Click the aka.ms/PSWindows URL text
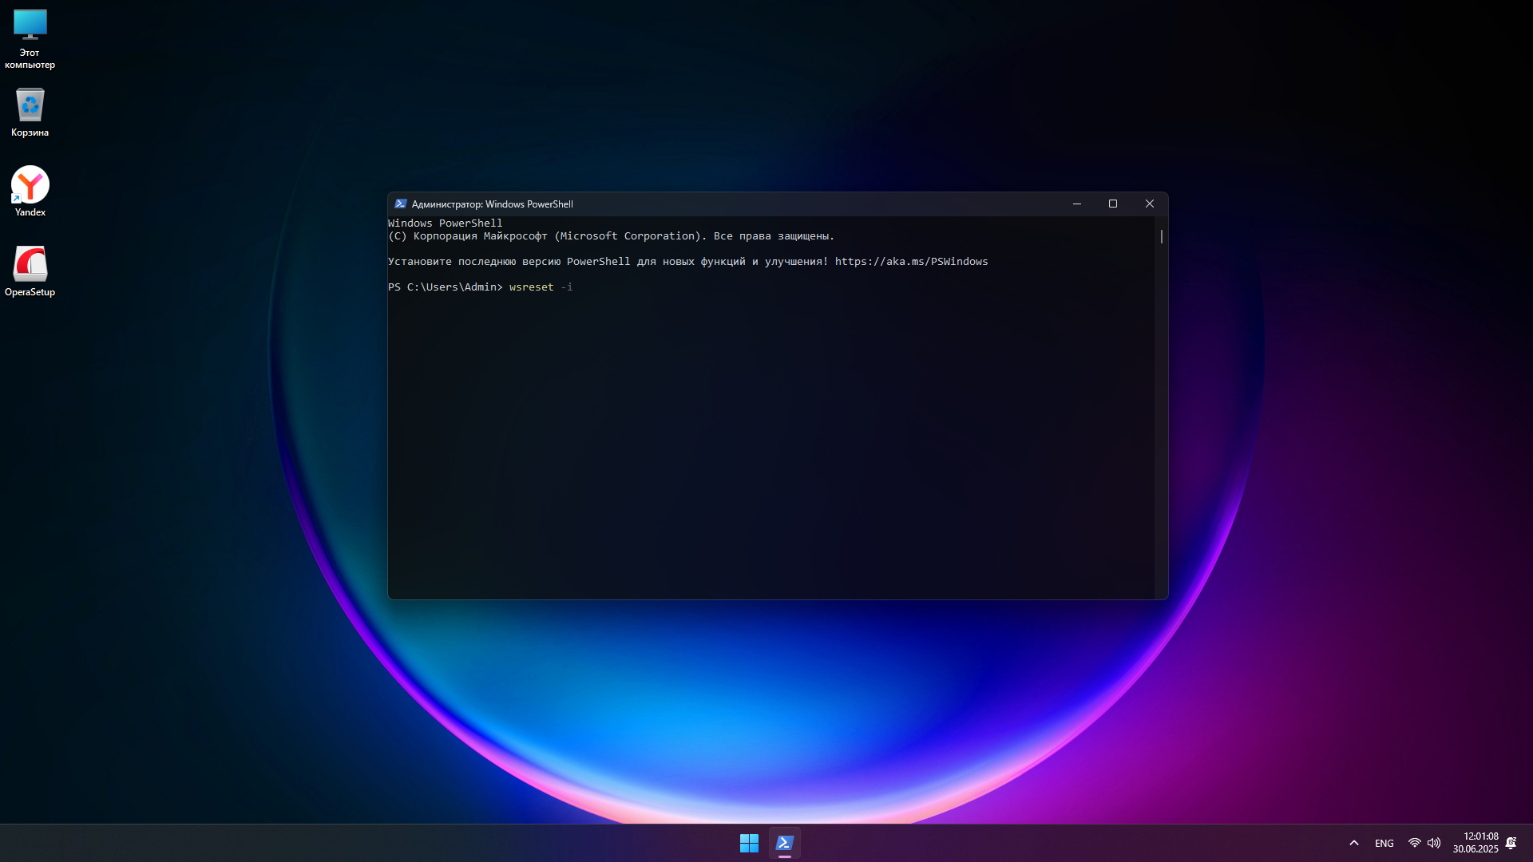The height and width of the screenshot is (862, 1533). click(x=911, y=262)
